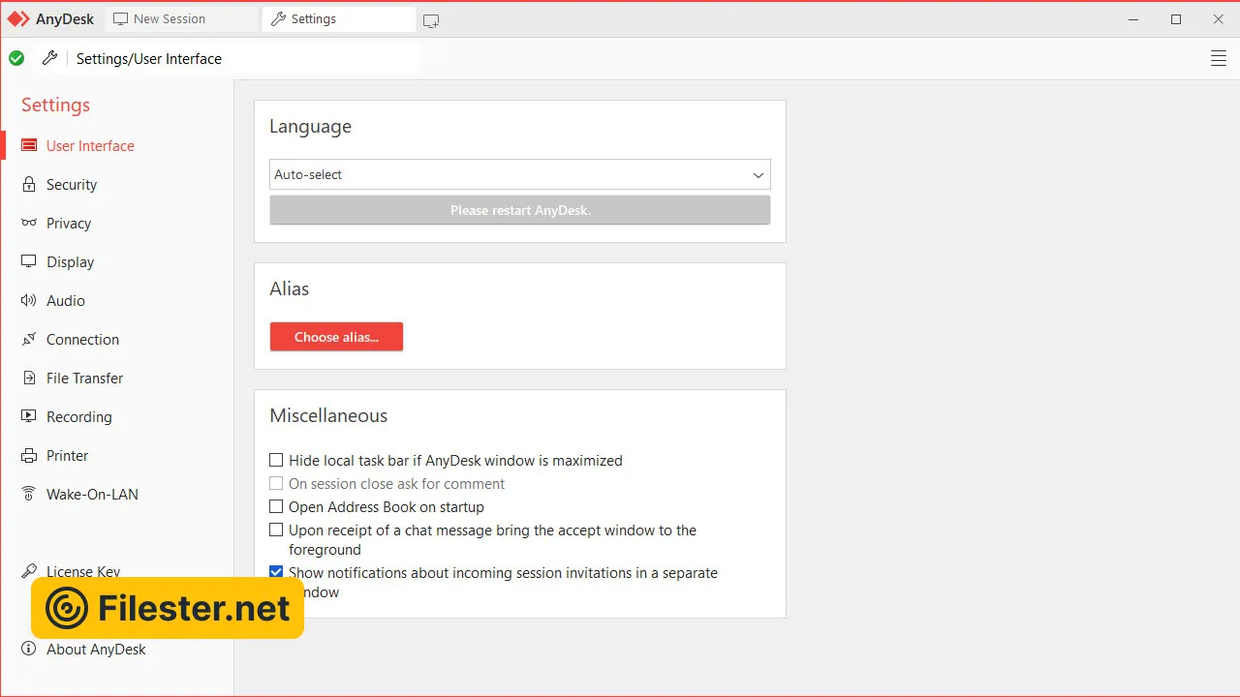The height and width of the screenshot is (697, 1240).
Task: Check Open Address Book on startup
Action: [x=277, y=507]
